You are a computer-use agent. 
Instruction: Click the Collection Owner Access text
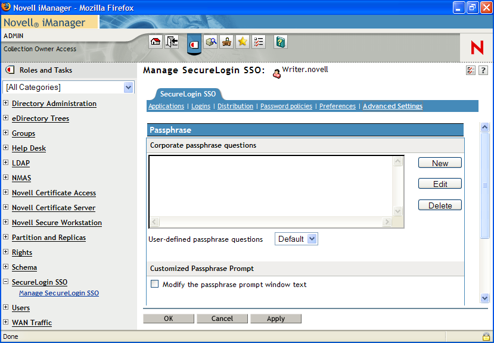point(40,49)
